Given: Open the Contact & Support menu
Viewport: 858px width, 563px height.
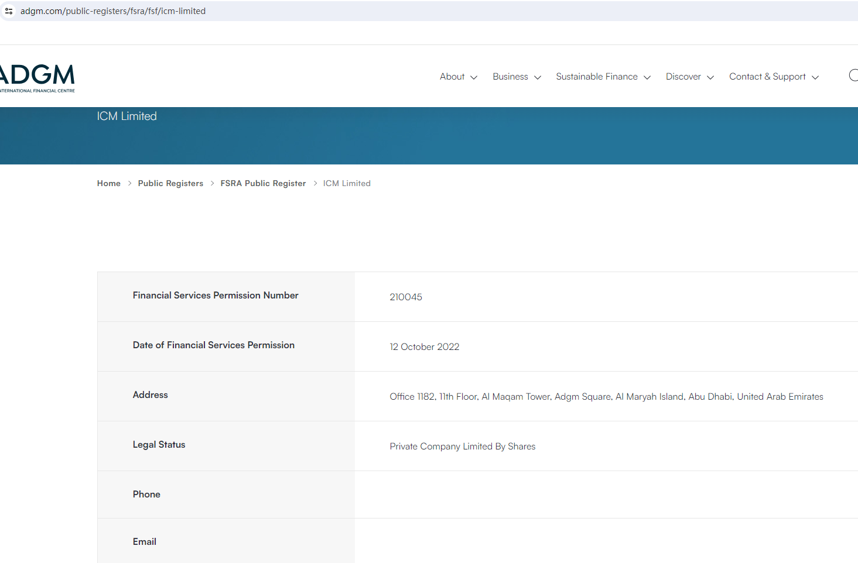Looking at the screenshot, I should click(x=767, y=77).
